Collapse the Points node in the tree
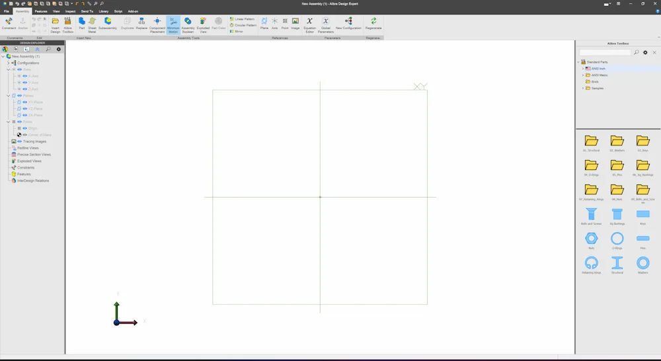The image size is (661, 361). pyautogui.click(x=9, y=122)
